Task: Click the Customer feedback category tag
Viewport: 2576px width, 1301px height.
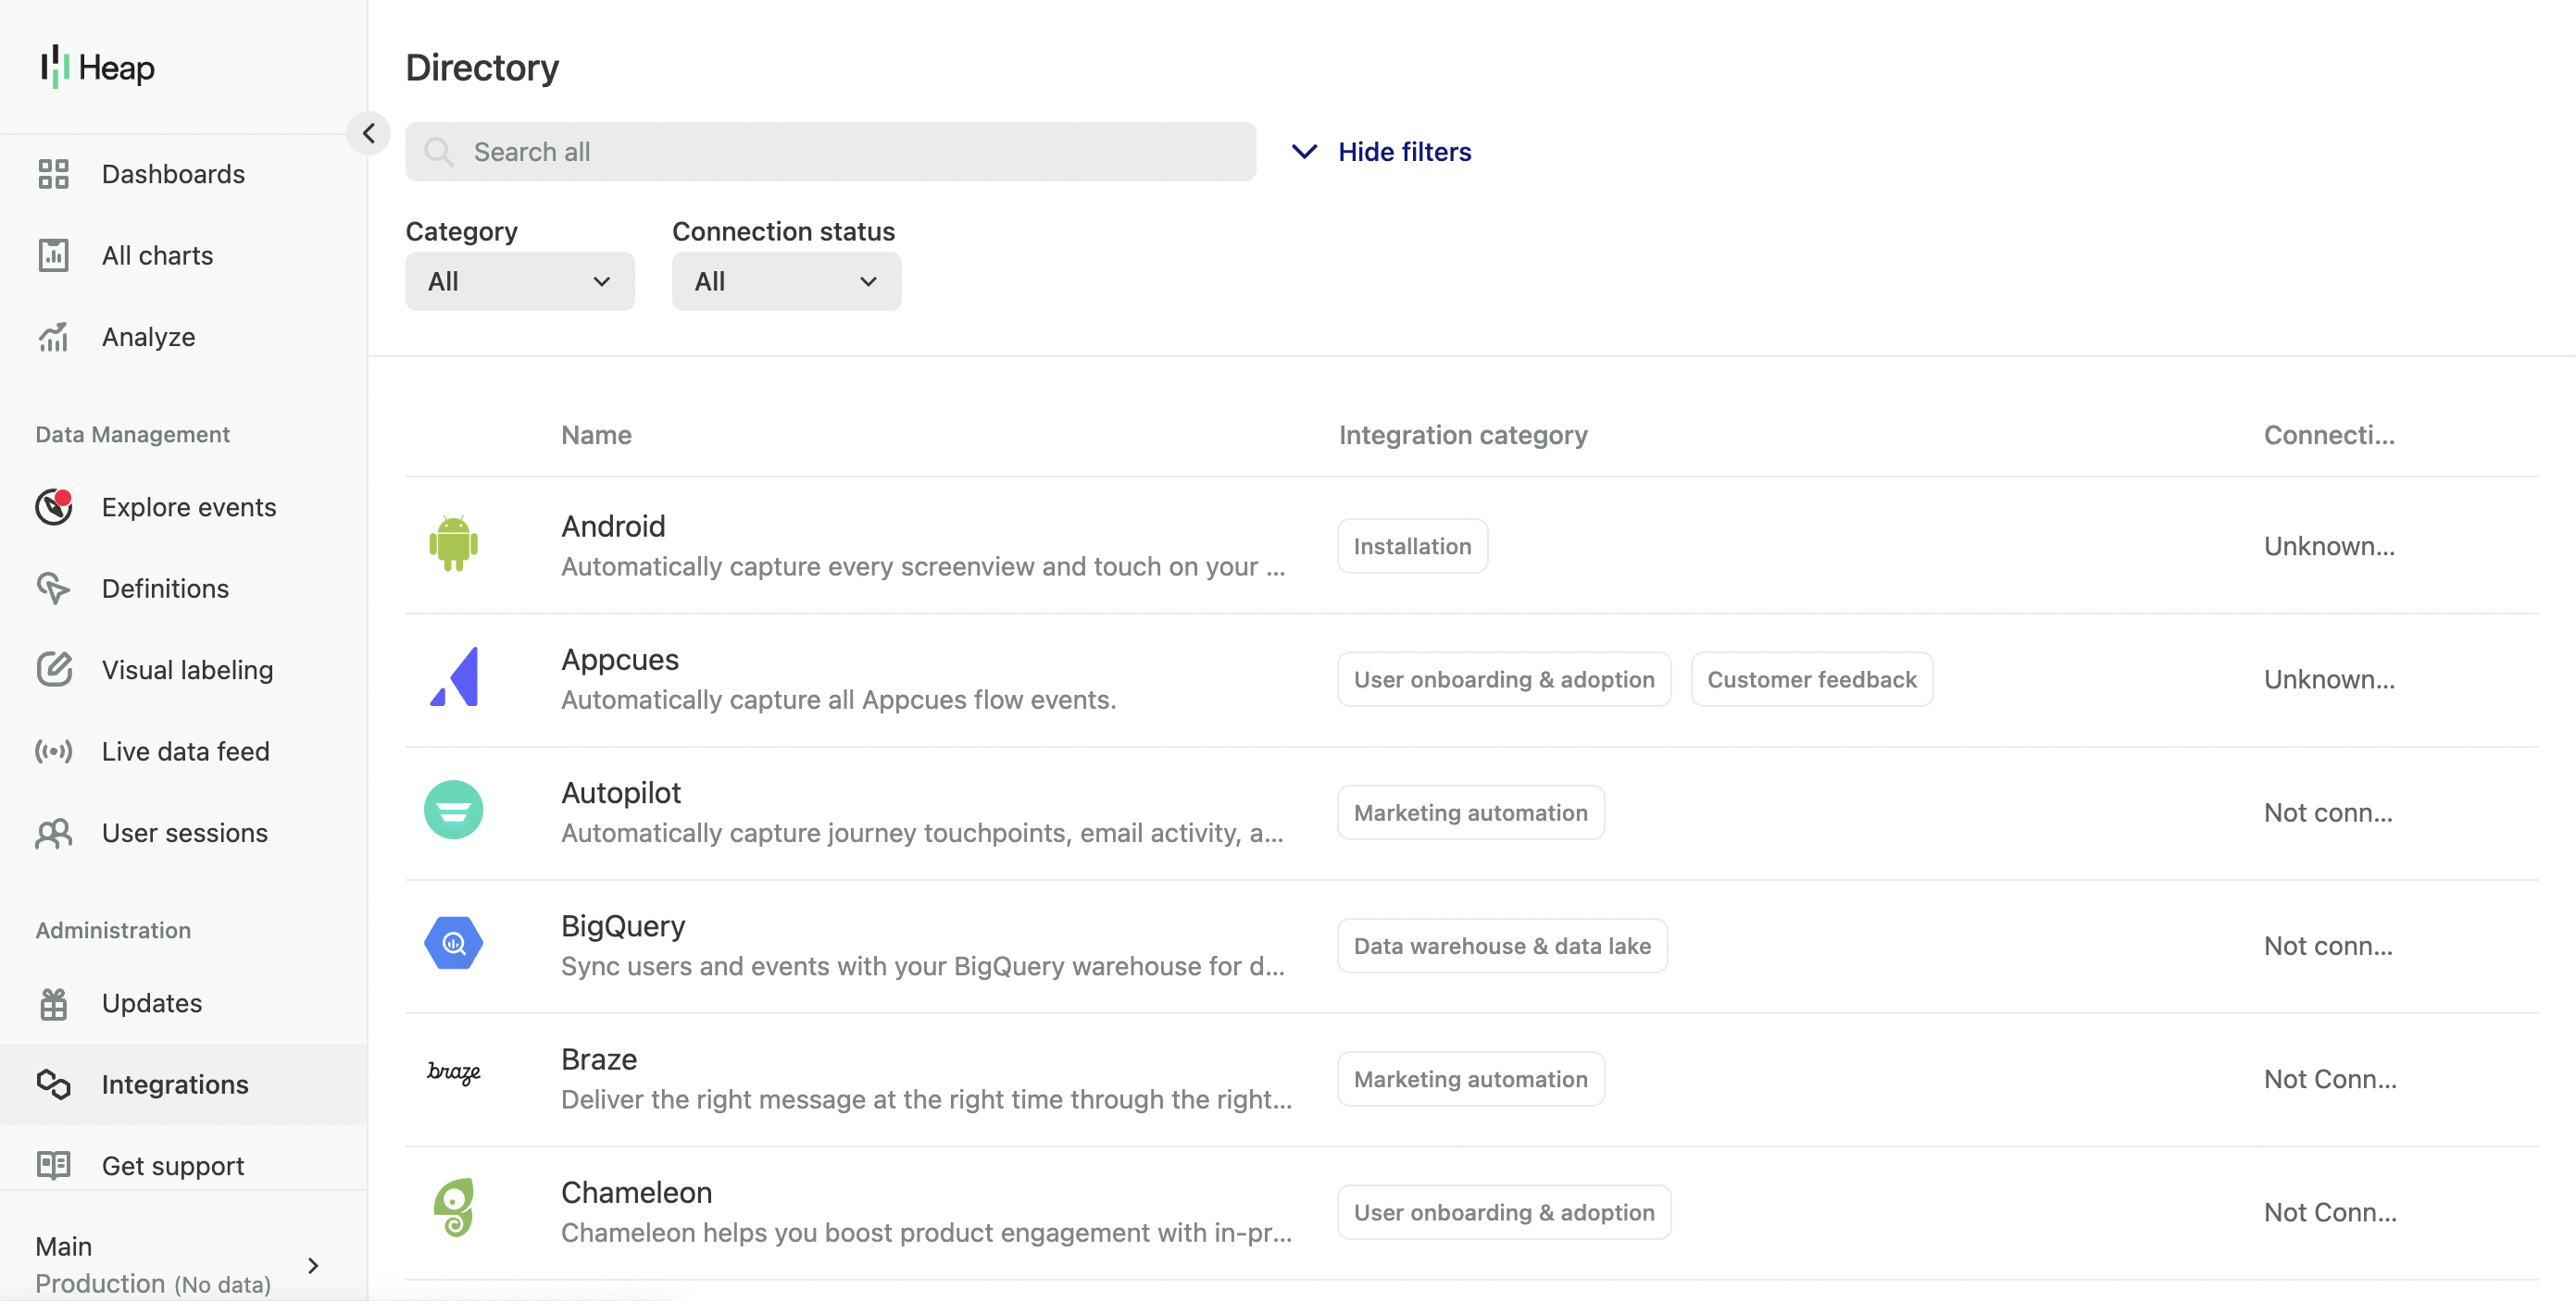Action: tap(1811, 679)
